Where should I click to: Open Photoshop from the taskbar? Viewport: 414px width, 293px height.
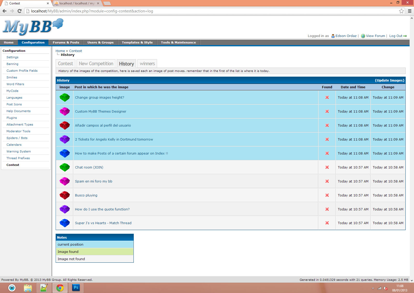[x=76, y=288]
